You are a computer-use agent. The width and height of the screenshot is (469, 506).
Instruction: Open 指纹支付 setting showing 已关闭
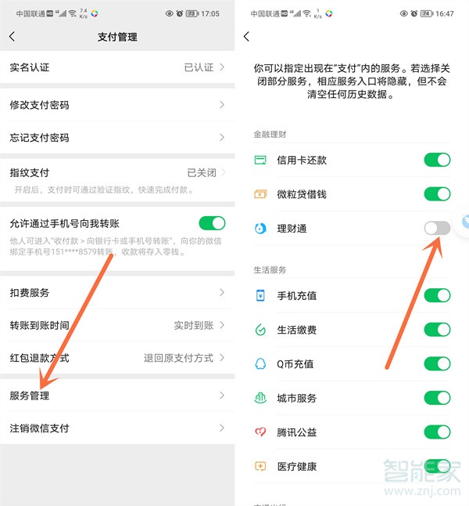point(117,180)
